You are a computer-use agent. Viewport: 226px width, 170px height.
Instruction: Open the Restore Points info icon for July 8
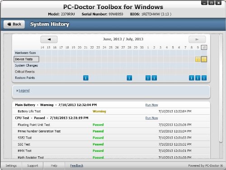(x=192, y=78)
